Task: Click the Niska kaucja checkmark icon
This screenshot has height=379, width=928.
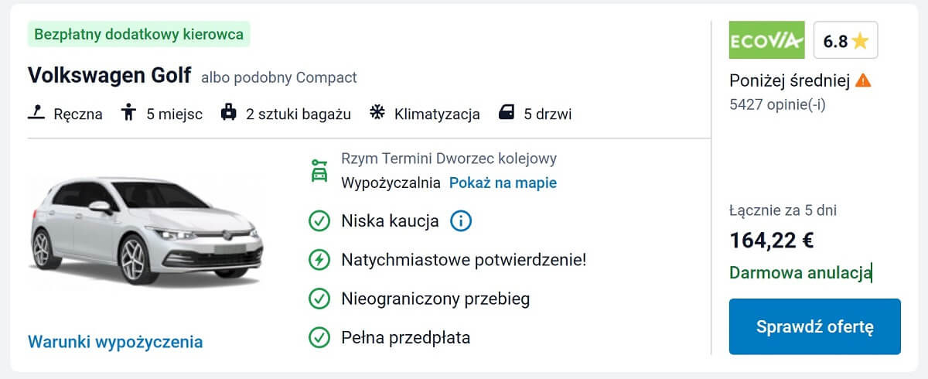Action: [319, 221]
